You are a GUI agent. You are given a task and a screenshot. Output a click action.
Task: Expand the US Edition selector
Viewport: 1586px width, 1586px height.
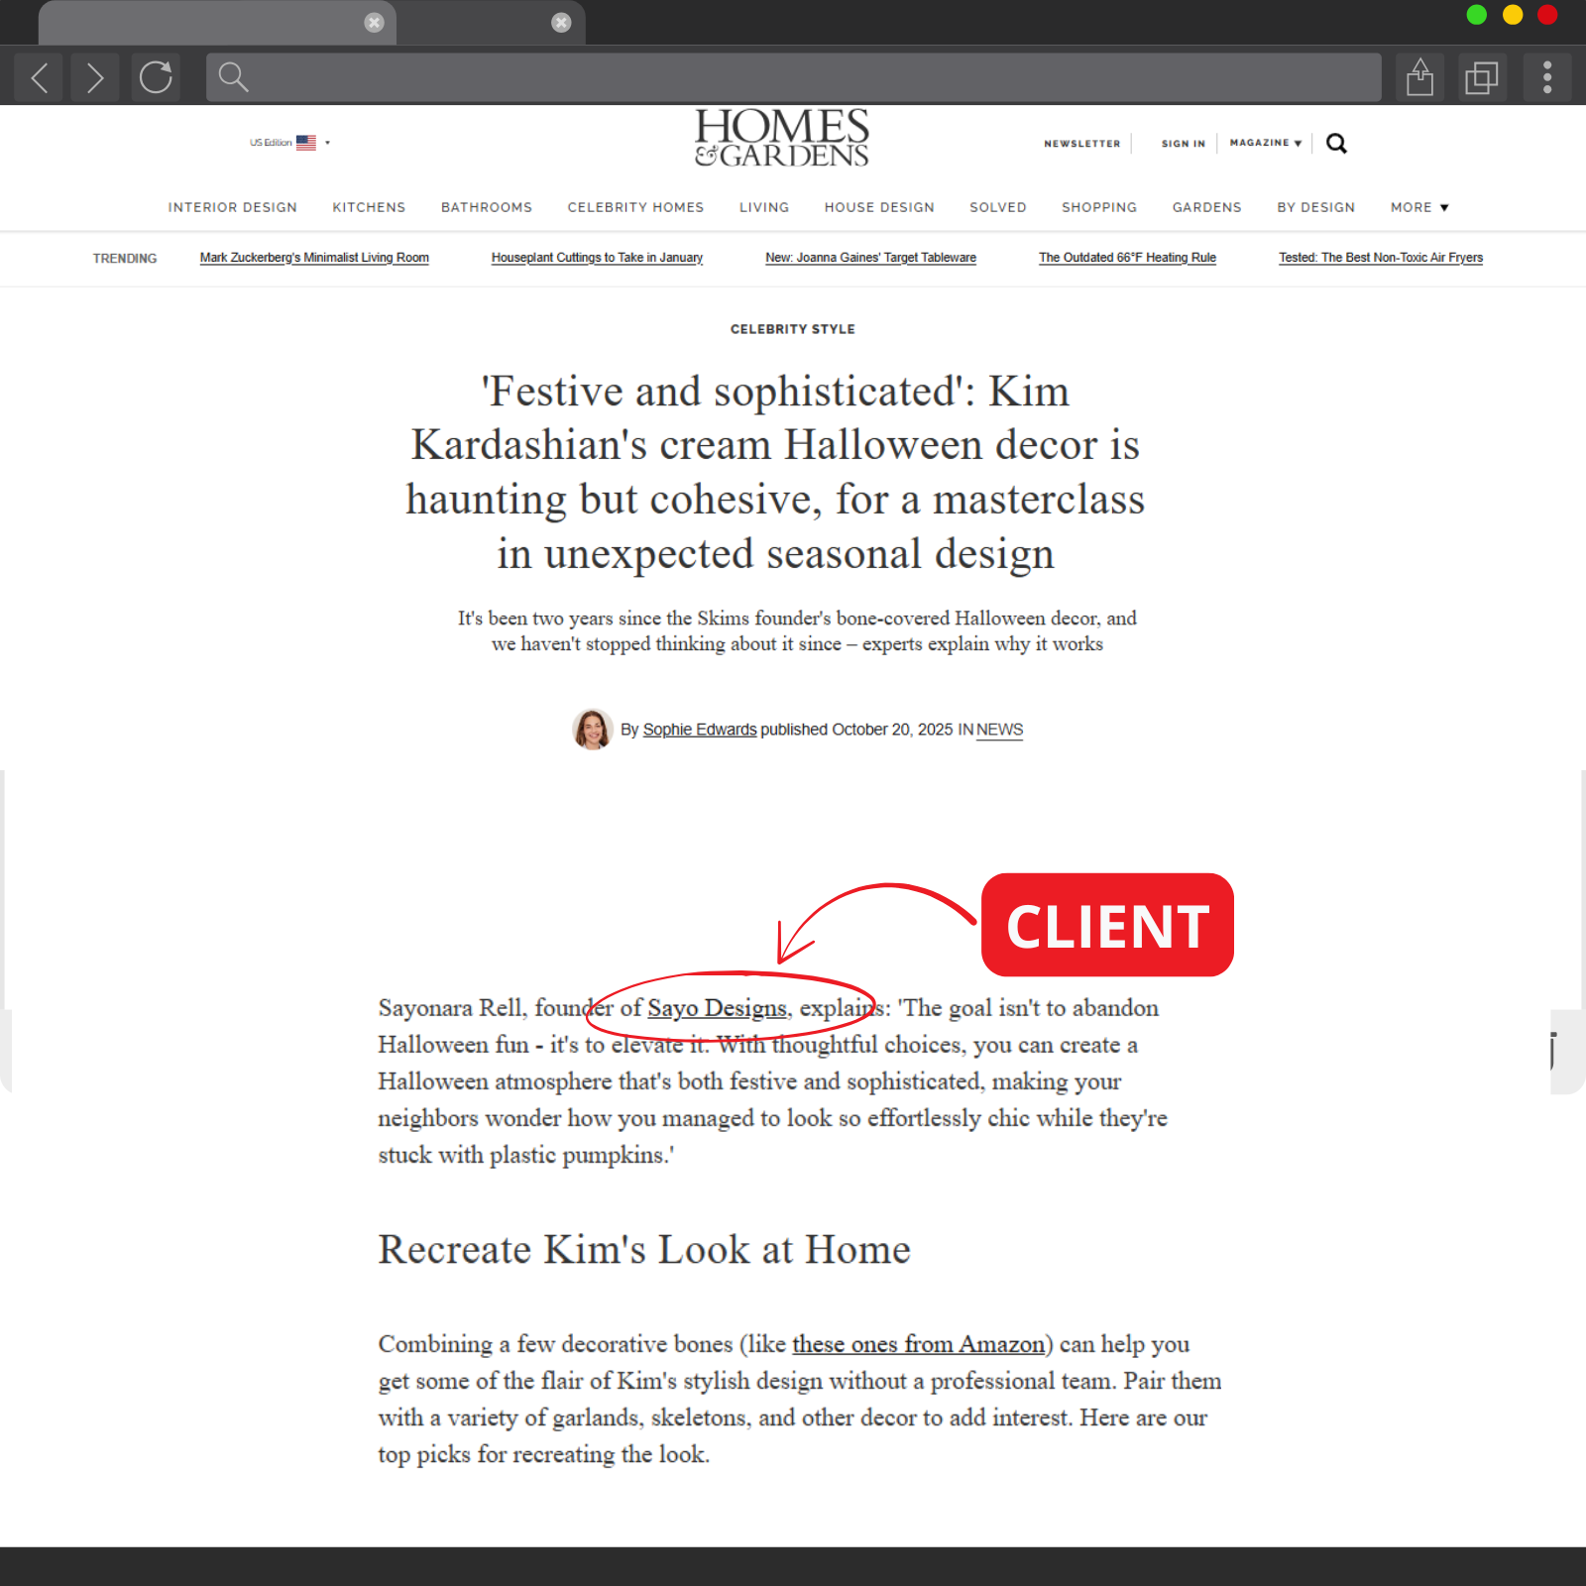pos(289,143)
